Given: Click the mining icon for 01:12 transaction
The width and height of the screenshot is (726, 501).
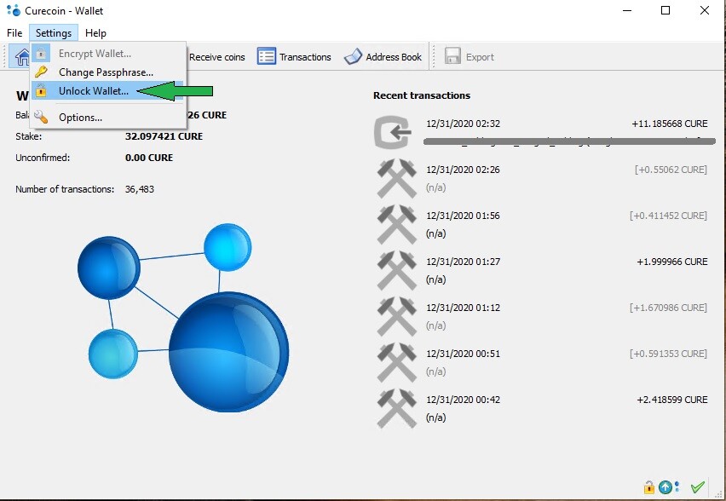Looking at the screenshot, I should (397, 316).
